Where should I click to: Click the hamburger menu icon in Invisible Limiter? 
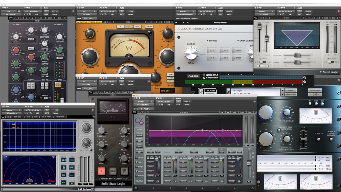(x=177, y=22)
